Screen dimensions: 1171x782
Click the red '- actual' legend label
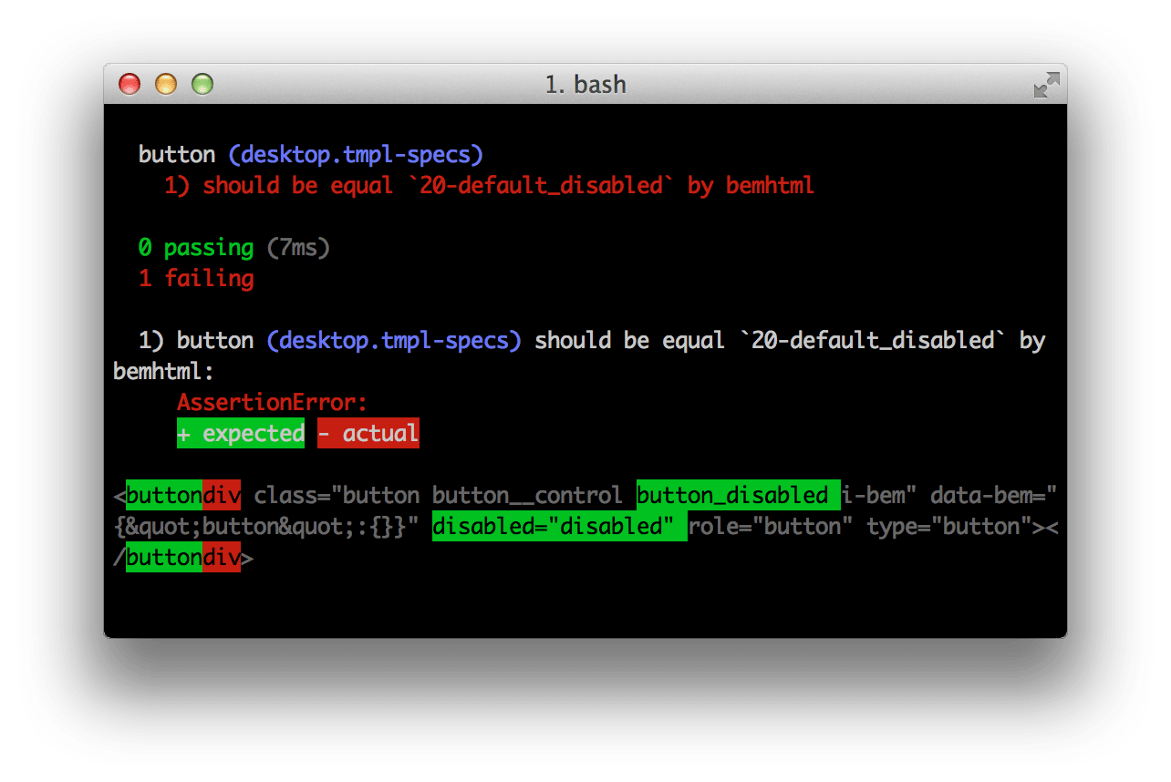[x=368, y=433]
